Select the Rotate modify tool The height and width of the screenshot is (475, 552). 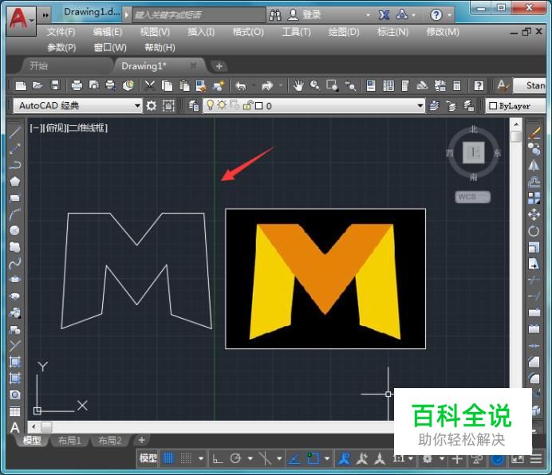click(534, 231)
